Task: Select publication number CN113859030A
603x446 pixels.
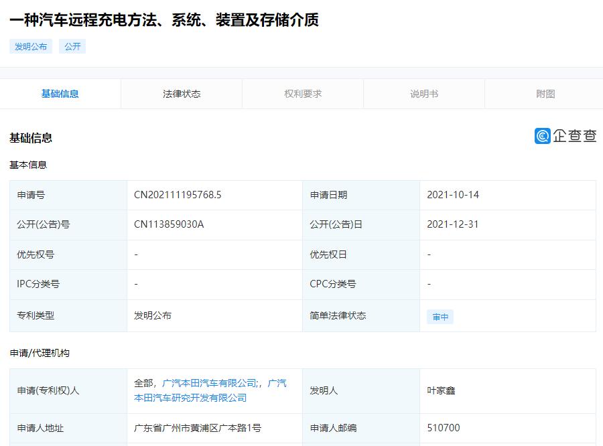Action: pyautogui.click(x=169, y=224)
